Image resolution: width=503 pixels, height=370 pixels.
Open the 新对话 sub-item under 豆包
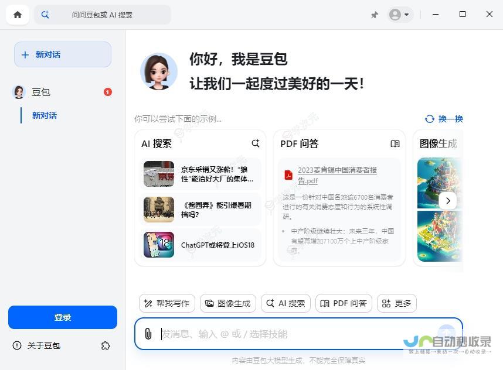pyautogui.click(x=45, y=115)
